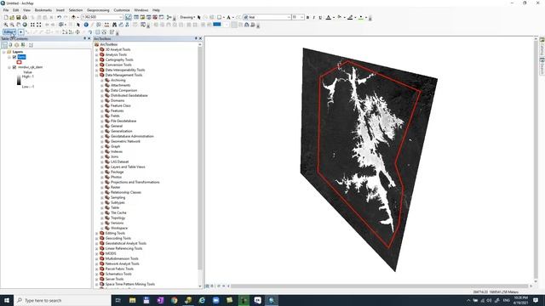Open the File menu
The height and width of the screenshot is (306, 545).
click(6, 10)
